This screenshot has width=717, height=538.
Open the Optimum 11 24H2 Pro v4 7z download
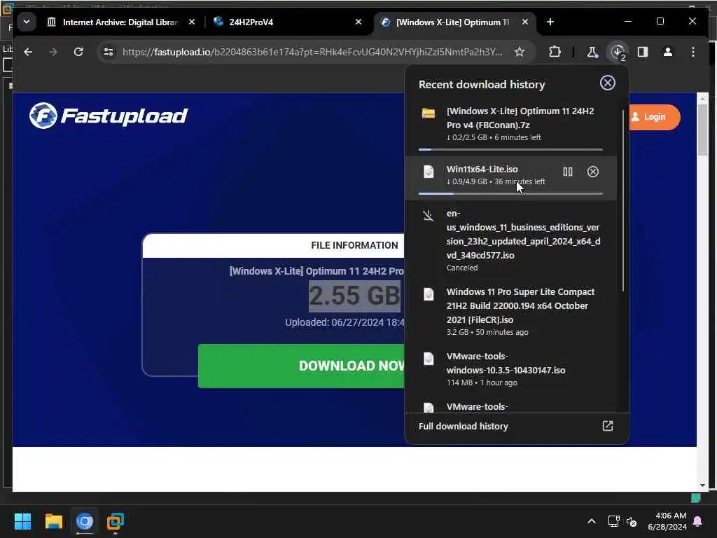[510, 124]
